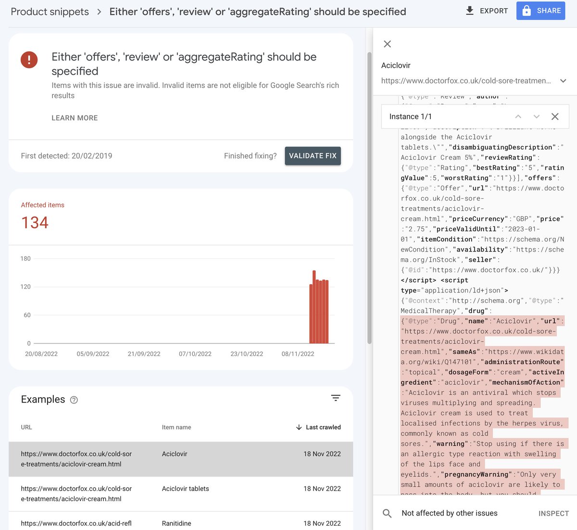Click the main page vertical scrollbar
Screen dimensions: 577x530
[369, 197]
